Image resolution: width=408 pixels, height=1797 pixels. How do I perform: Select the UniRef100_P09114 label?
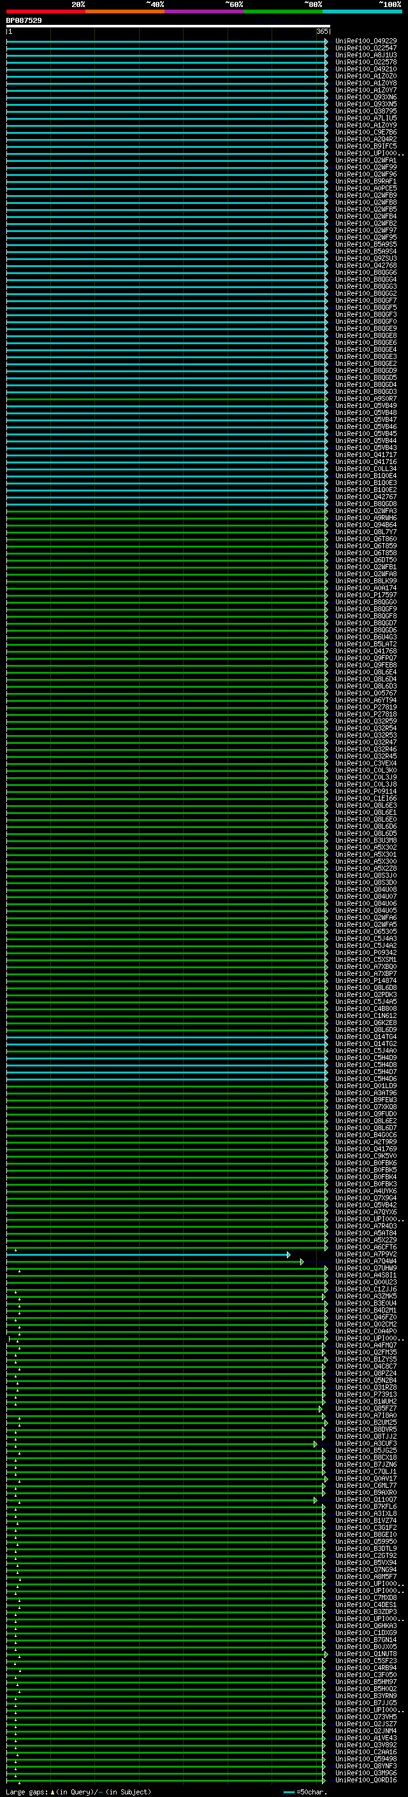click(366, 792)
